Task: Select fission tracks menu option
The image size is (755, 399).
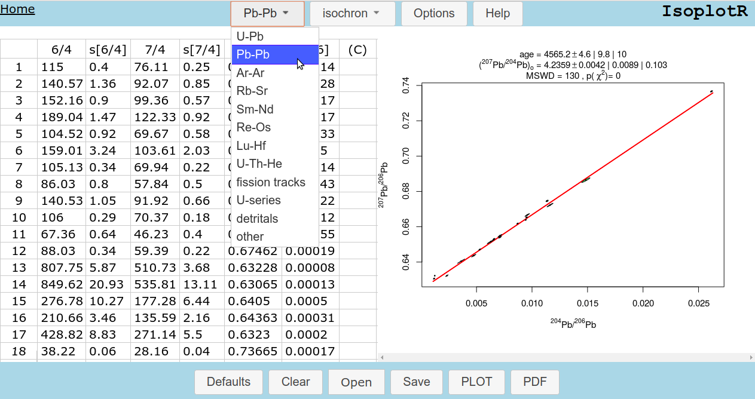Action: (x=270, y=182)
